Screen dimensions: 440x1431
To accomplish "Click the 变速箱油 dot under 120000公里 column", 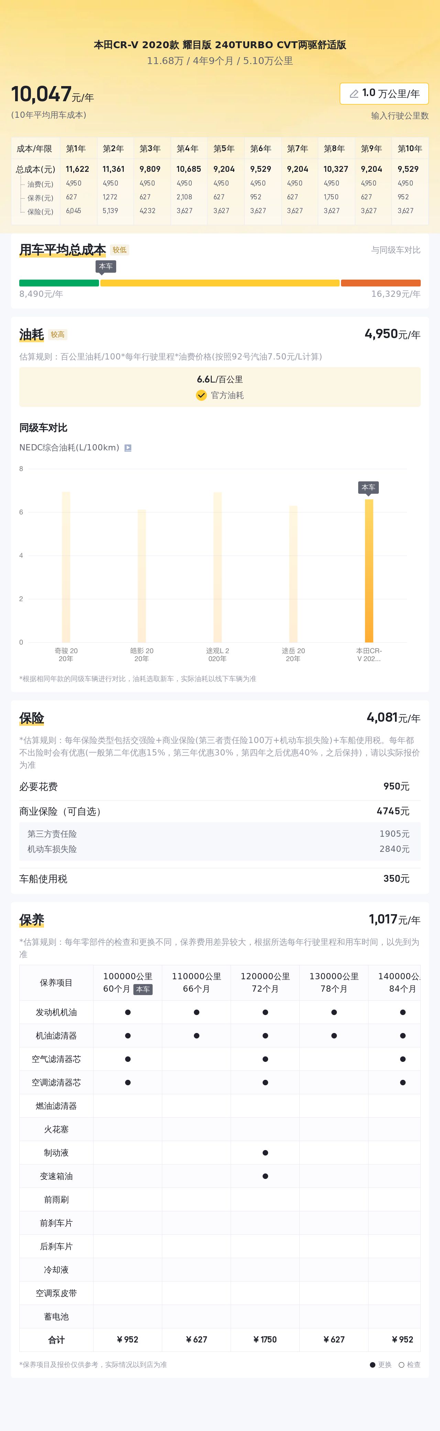I will (x=265, y=1176).
